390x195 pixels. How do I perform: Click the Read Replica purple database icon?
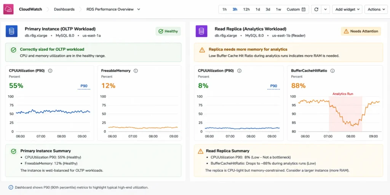coord(201,31)
